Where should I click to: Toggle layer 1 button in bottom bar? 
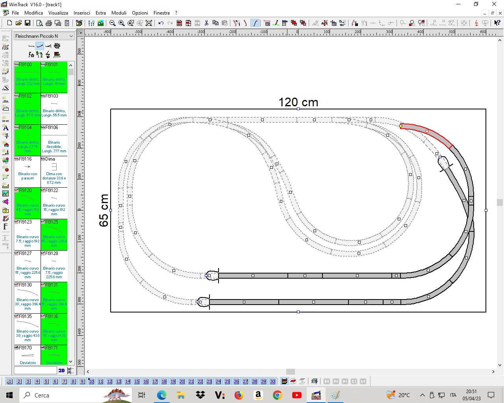coord(9,381)
